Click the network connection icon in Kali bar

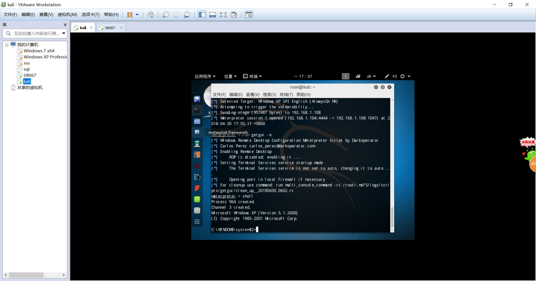[x=387, y=76]
